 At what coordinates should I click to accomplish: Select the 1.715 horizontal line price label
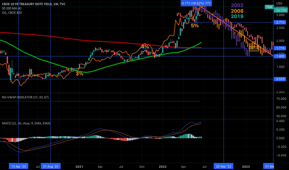[x=280, y=48]
